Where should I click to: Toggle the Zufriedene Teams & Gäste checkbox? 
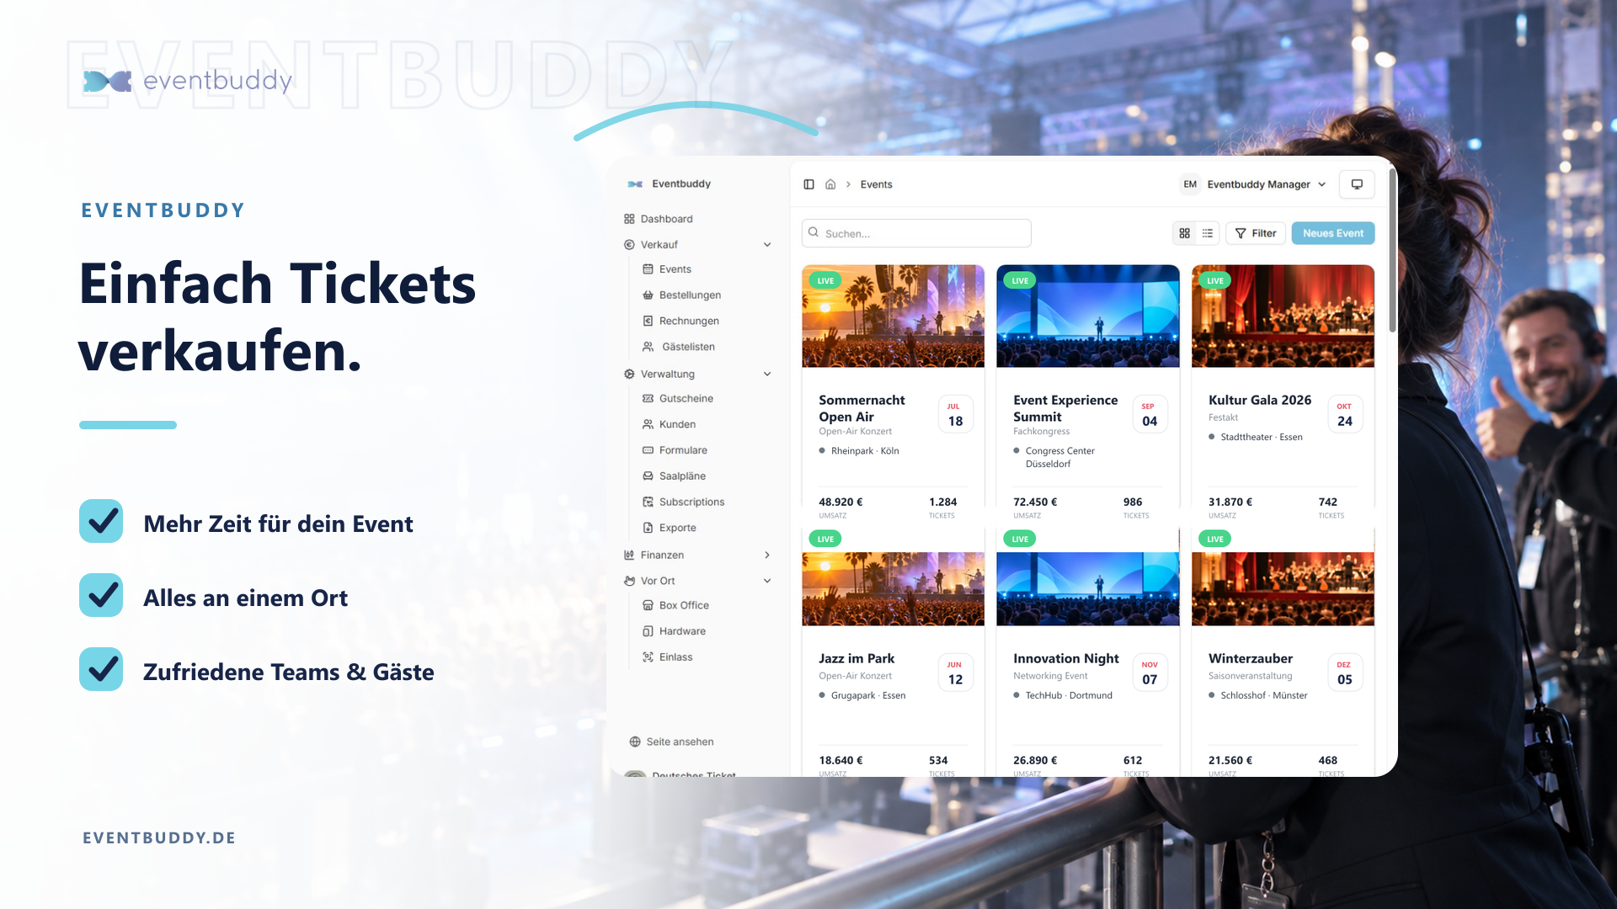pos(101,669)
